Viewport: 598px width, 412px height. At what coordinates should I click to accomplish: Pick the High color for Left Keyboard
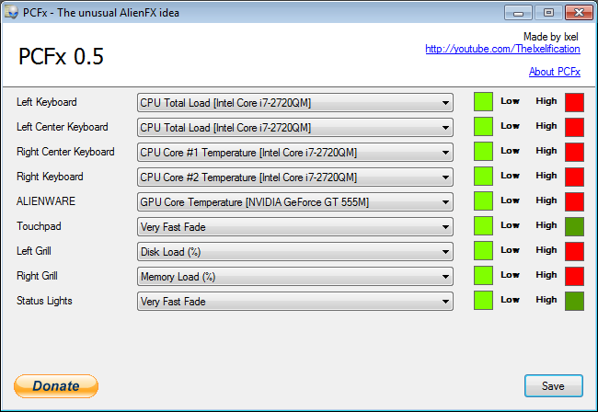(x=574, y=102)
